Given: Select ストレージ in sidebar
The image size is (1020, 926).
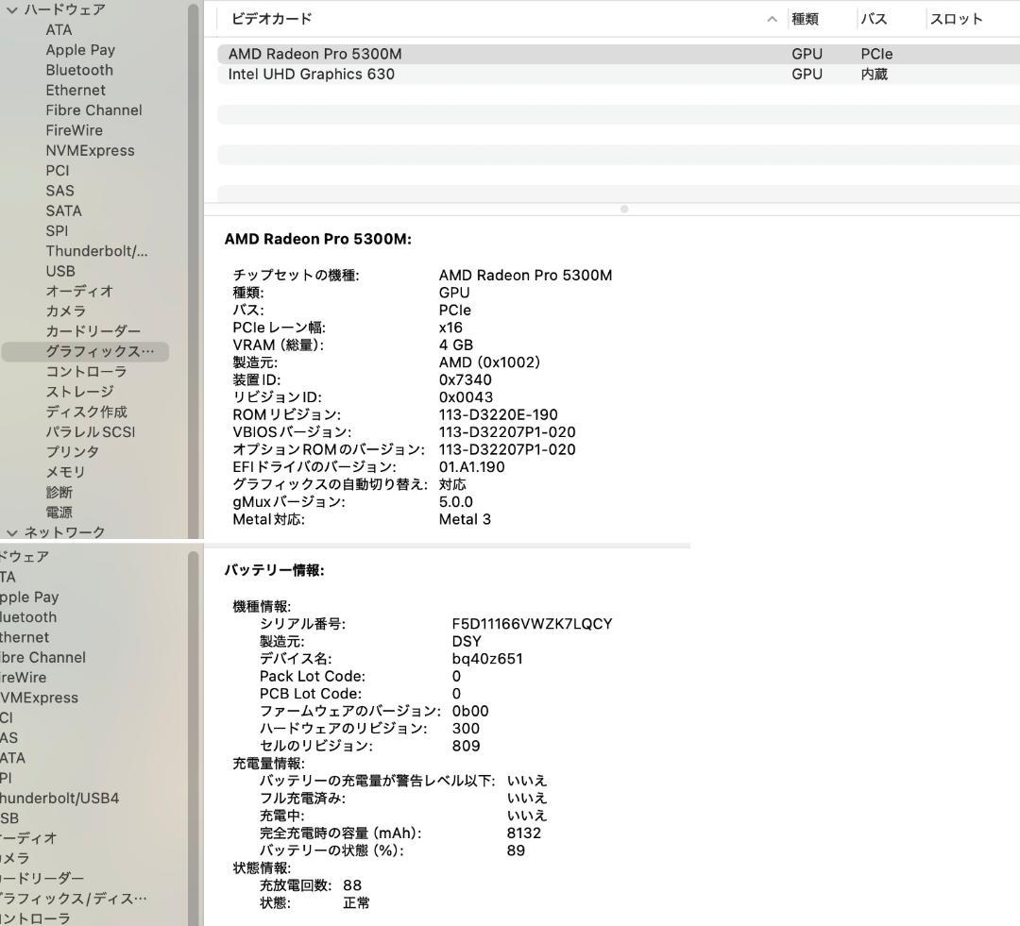Looking at the screenshot, I should tap(79, 392).
